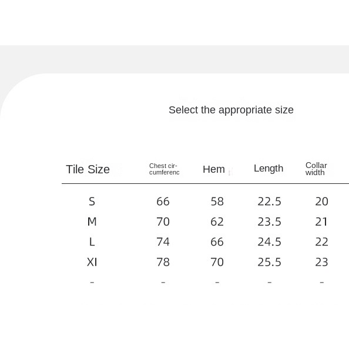The width and height of the screenshot is (349, 349).
Task: Click hem value 58 in S row
Action: pos(217,202)
